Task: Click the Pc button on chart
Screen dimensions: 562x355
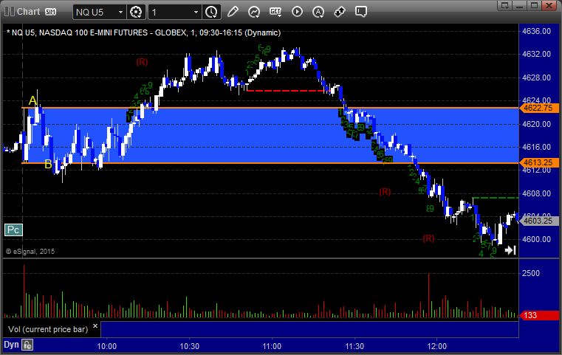Action: pyautogui.click(x=13, y=230)
